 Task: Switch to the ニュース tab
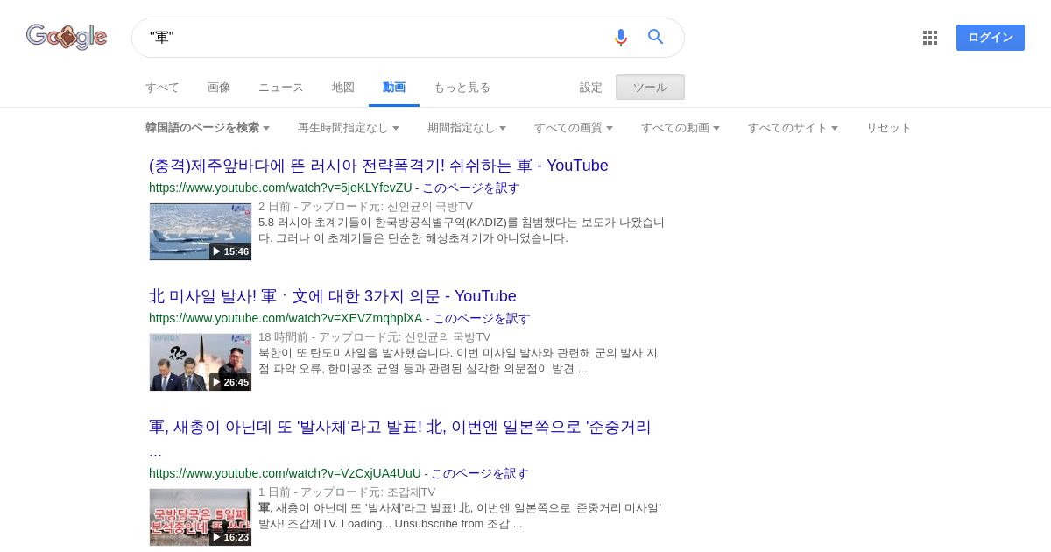point(281,88)
